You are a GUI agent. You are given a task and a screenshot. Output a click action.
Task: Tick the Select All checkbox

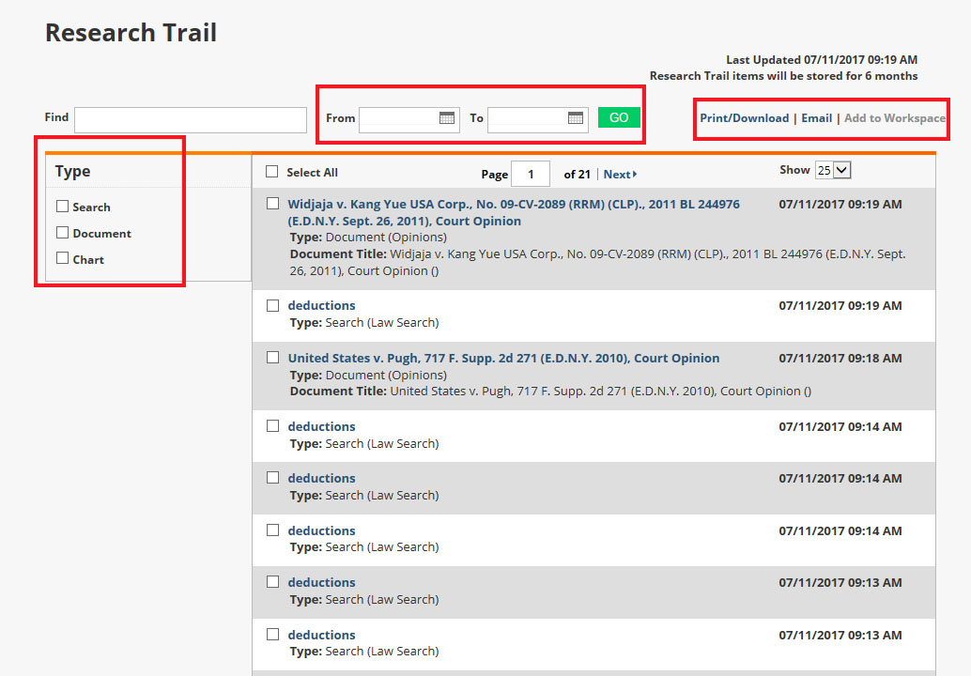coord(272,172)
